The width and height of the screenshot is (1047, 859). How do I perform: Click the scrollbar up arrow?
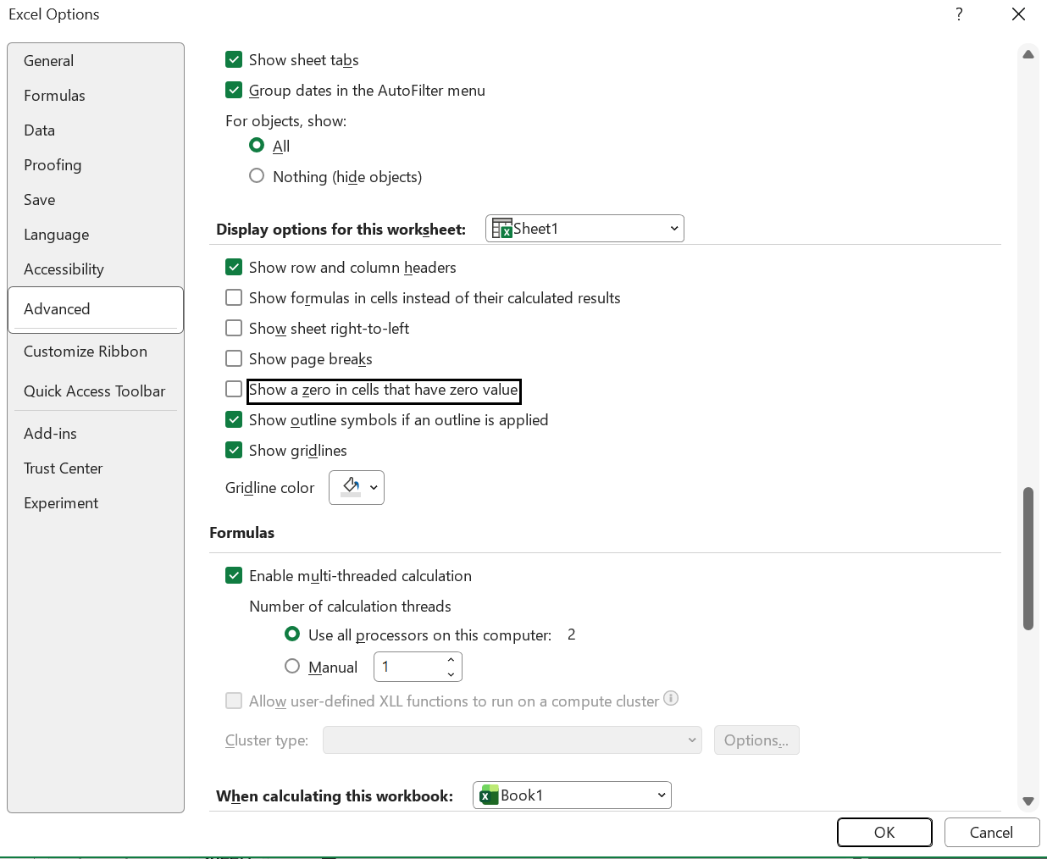click(1028, 54)
